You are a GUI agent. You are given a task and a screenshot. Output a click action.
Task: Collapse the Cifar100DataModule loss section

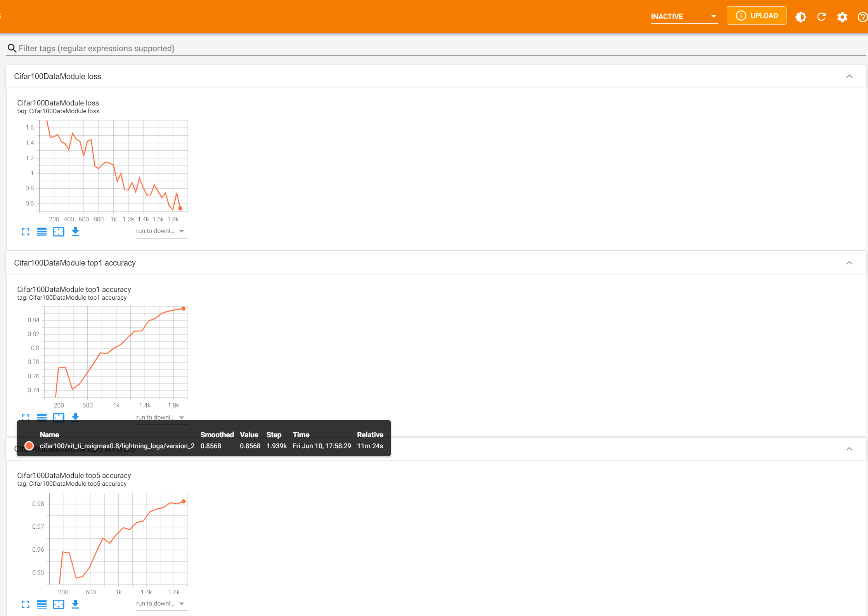click(849, 76)
